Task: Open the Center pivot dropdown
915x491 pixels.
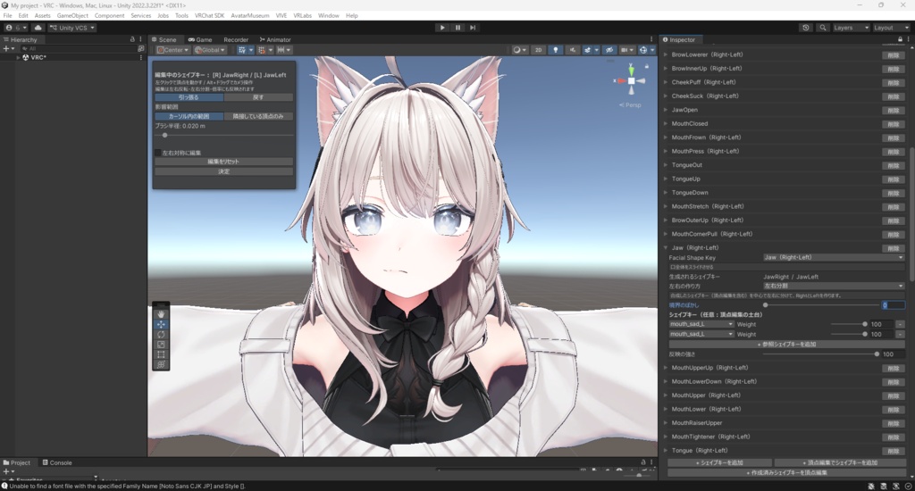Action: tap(172, 50)
